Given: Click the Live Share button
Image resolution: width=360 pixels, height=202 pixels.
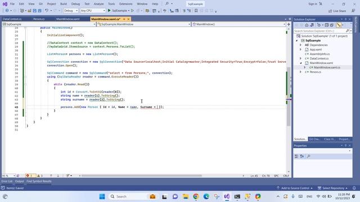Looking at the screenshot, I should (337, 11).
